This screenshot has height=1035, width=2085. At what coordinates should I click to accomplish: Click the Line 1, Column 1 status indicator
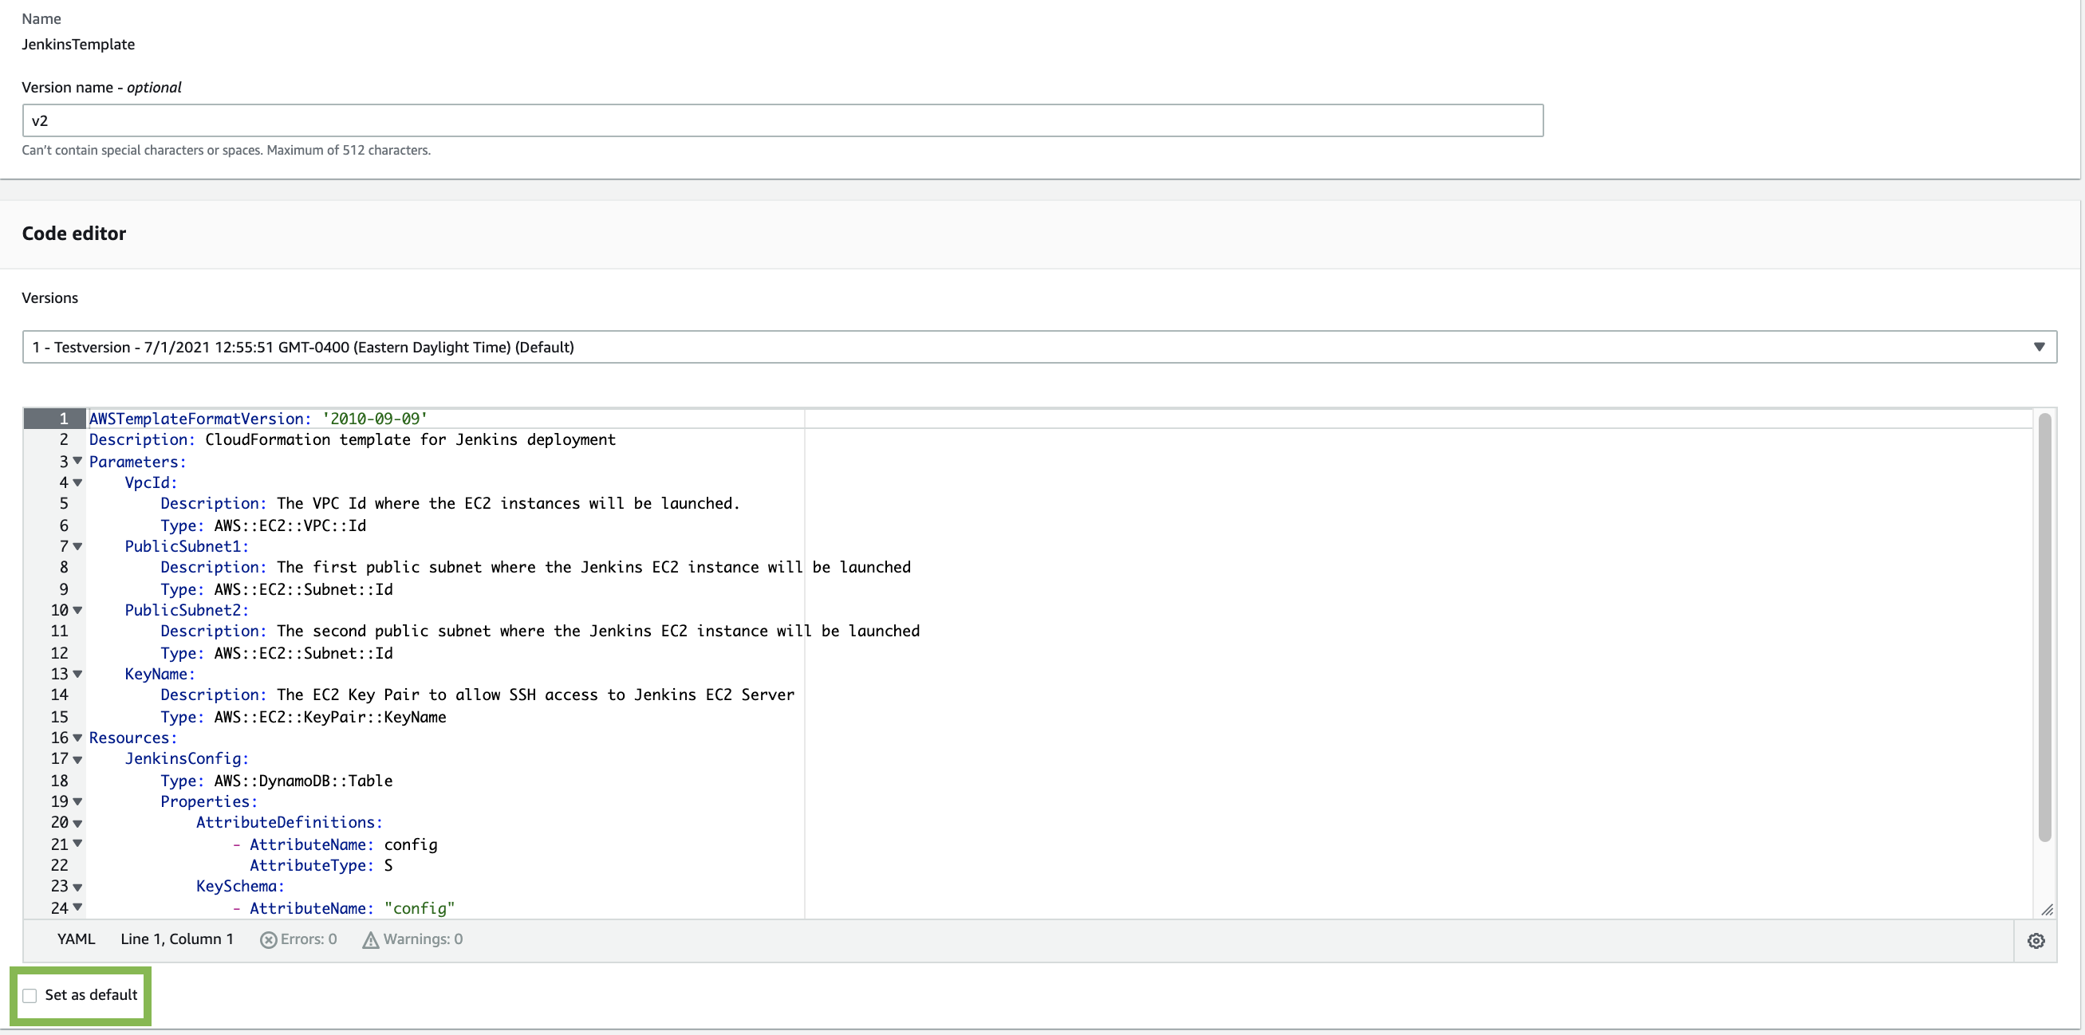click(176, 939)
